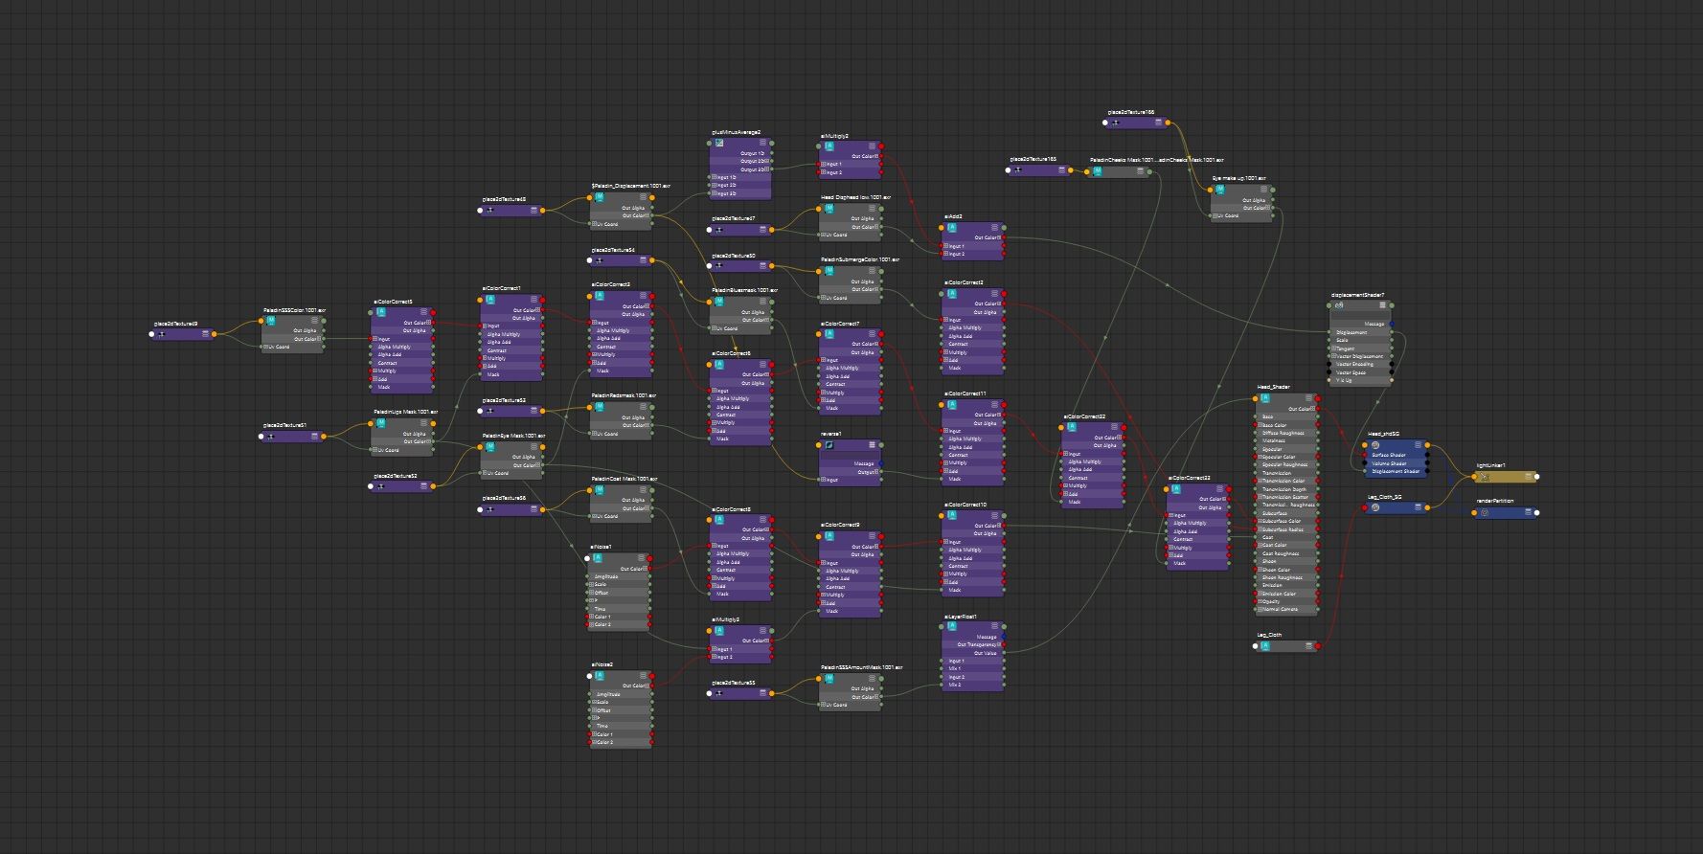Screen dimensions: 1703x854
Task: Select the place2dTexture52 node icon
Action: 381,486
